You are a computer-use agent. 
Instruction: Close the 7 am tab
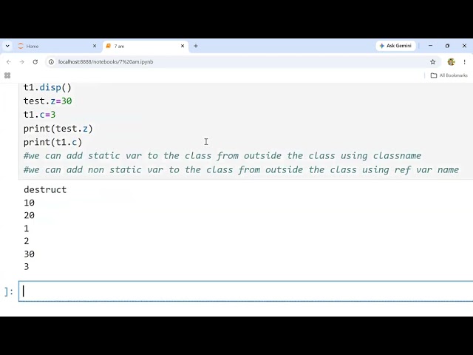point(183,46)
